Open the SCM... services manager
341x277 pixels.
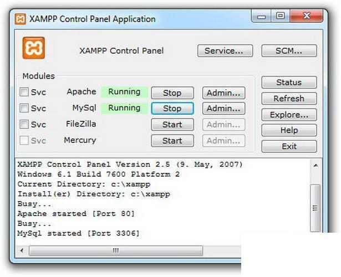289,51
